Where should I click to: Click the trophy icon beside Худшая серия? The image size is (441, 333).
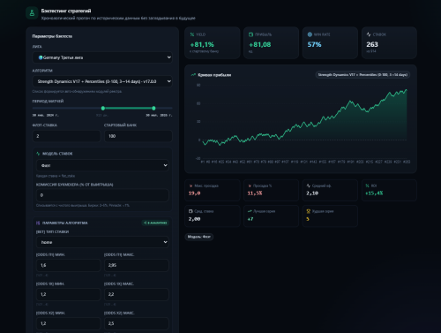tap(309, 211)
